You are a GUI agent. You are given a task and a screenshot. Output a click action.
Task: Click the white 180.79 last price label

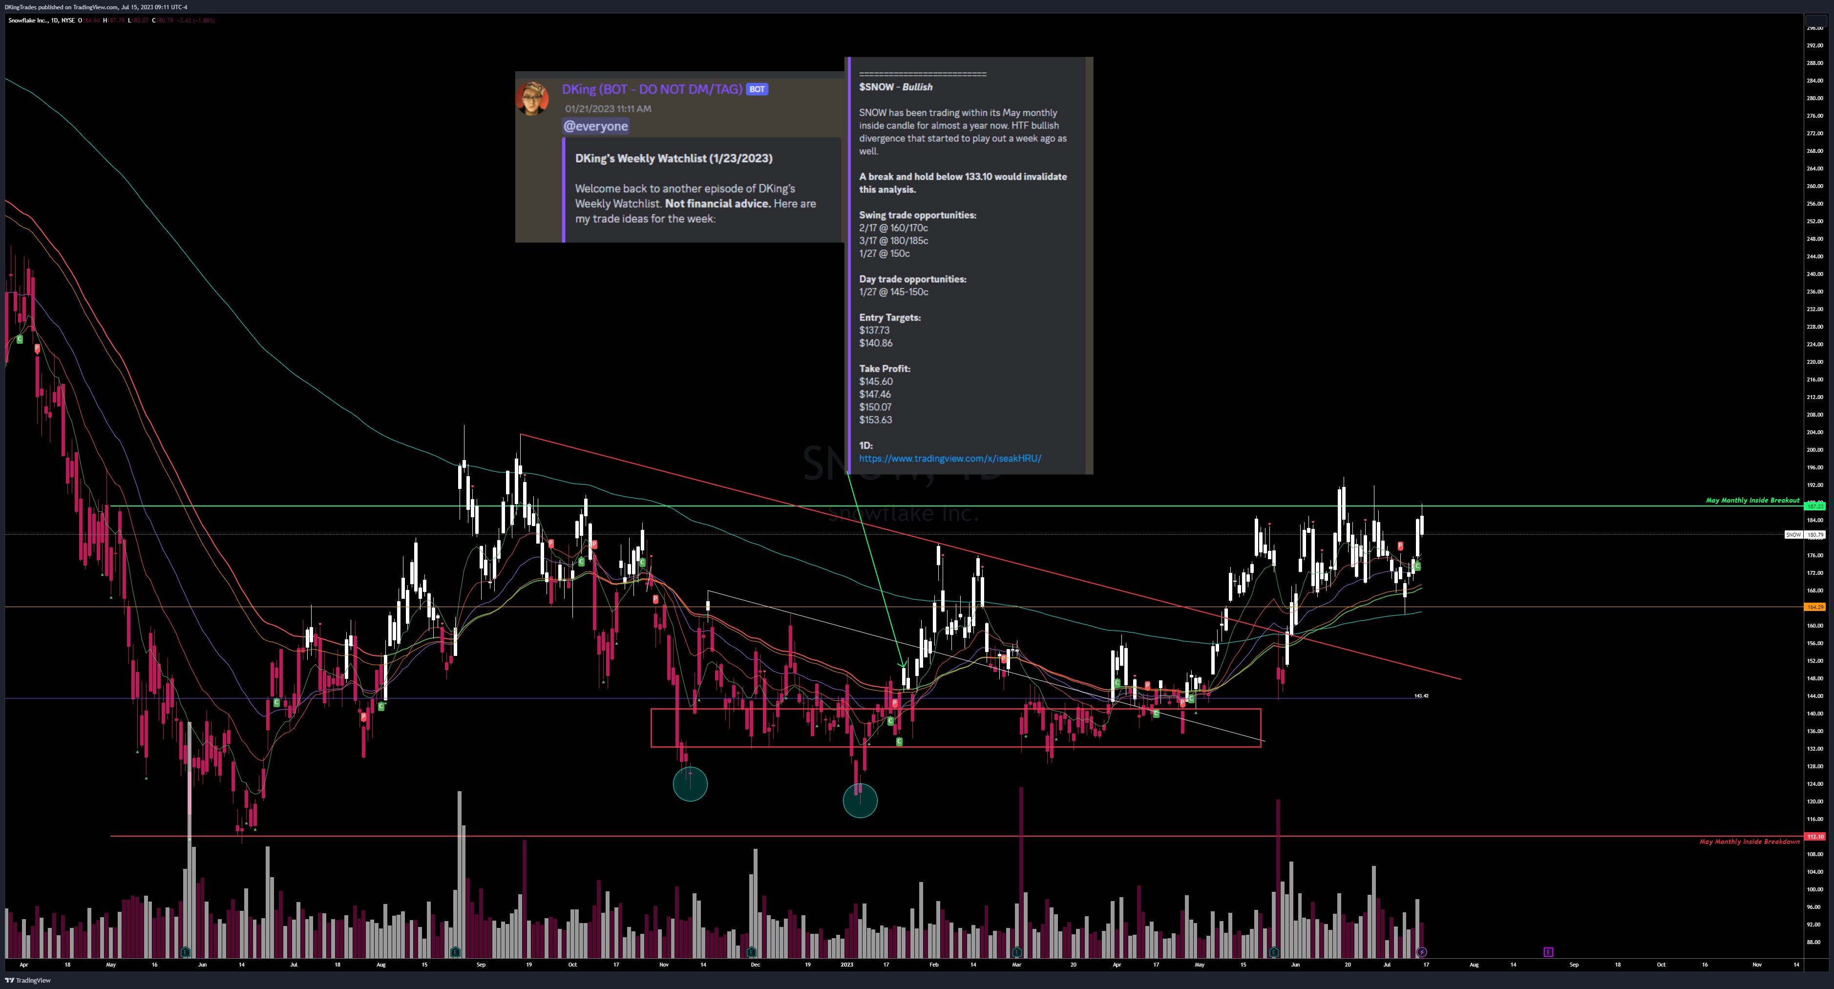[1815, 535]
